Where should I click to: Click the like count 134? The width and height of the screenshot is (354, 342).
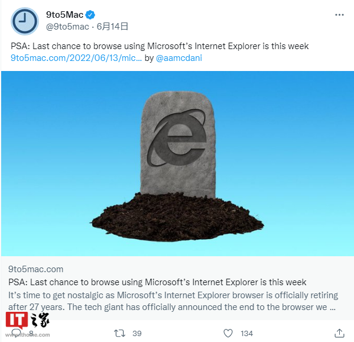point(247,333)
